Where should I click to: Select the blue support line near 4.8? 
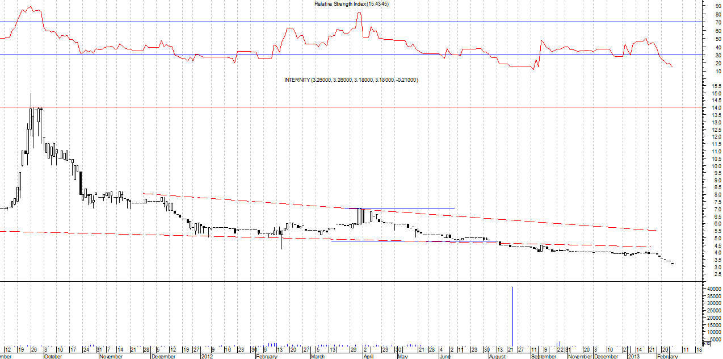point(397,241)
